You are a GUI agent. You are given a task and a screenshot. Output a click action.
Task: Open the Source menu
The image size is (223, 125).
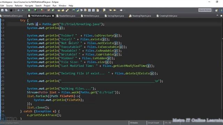[x=9, y=6]
